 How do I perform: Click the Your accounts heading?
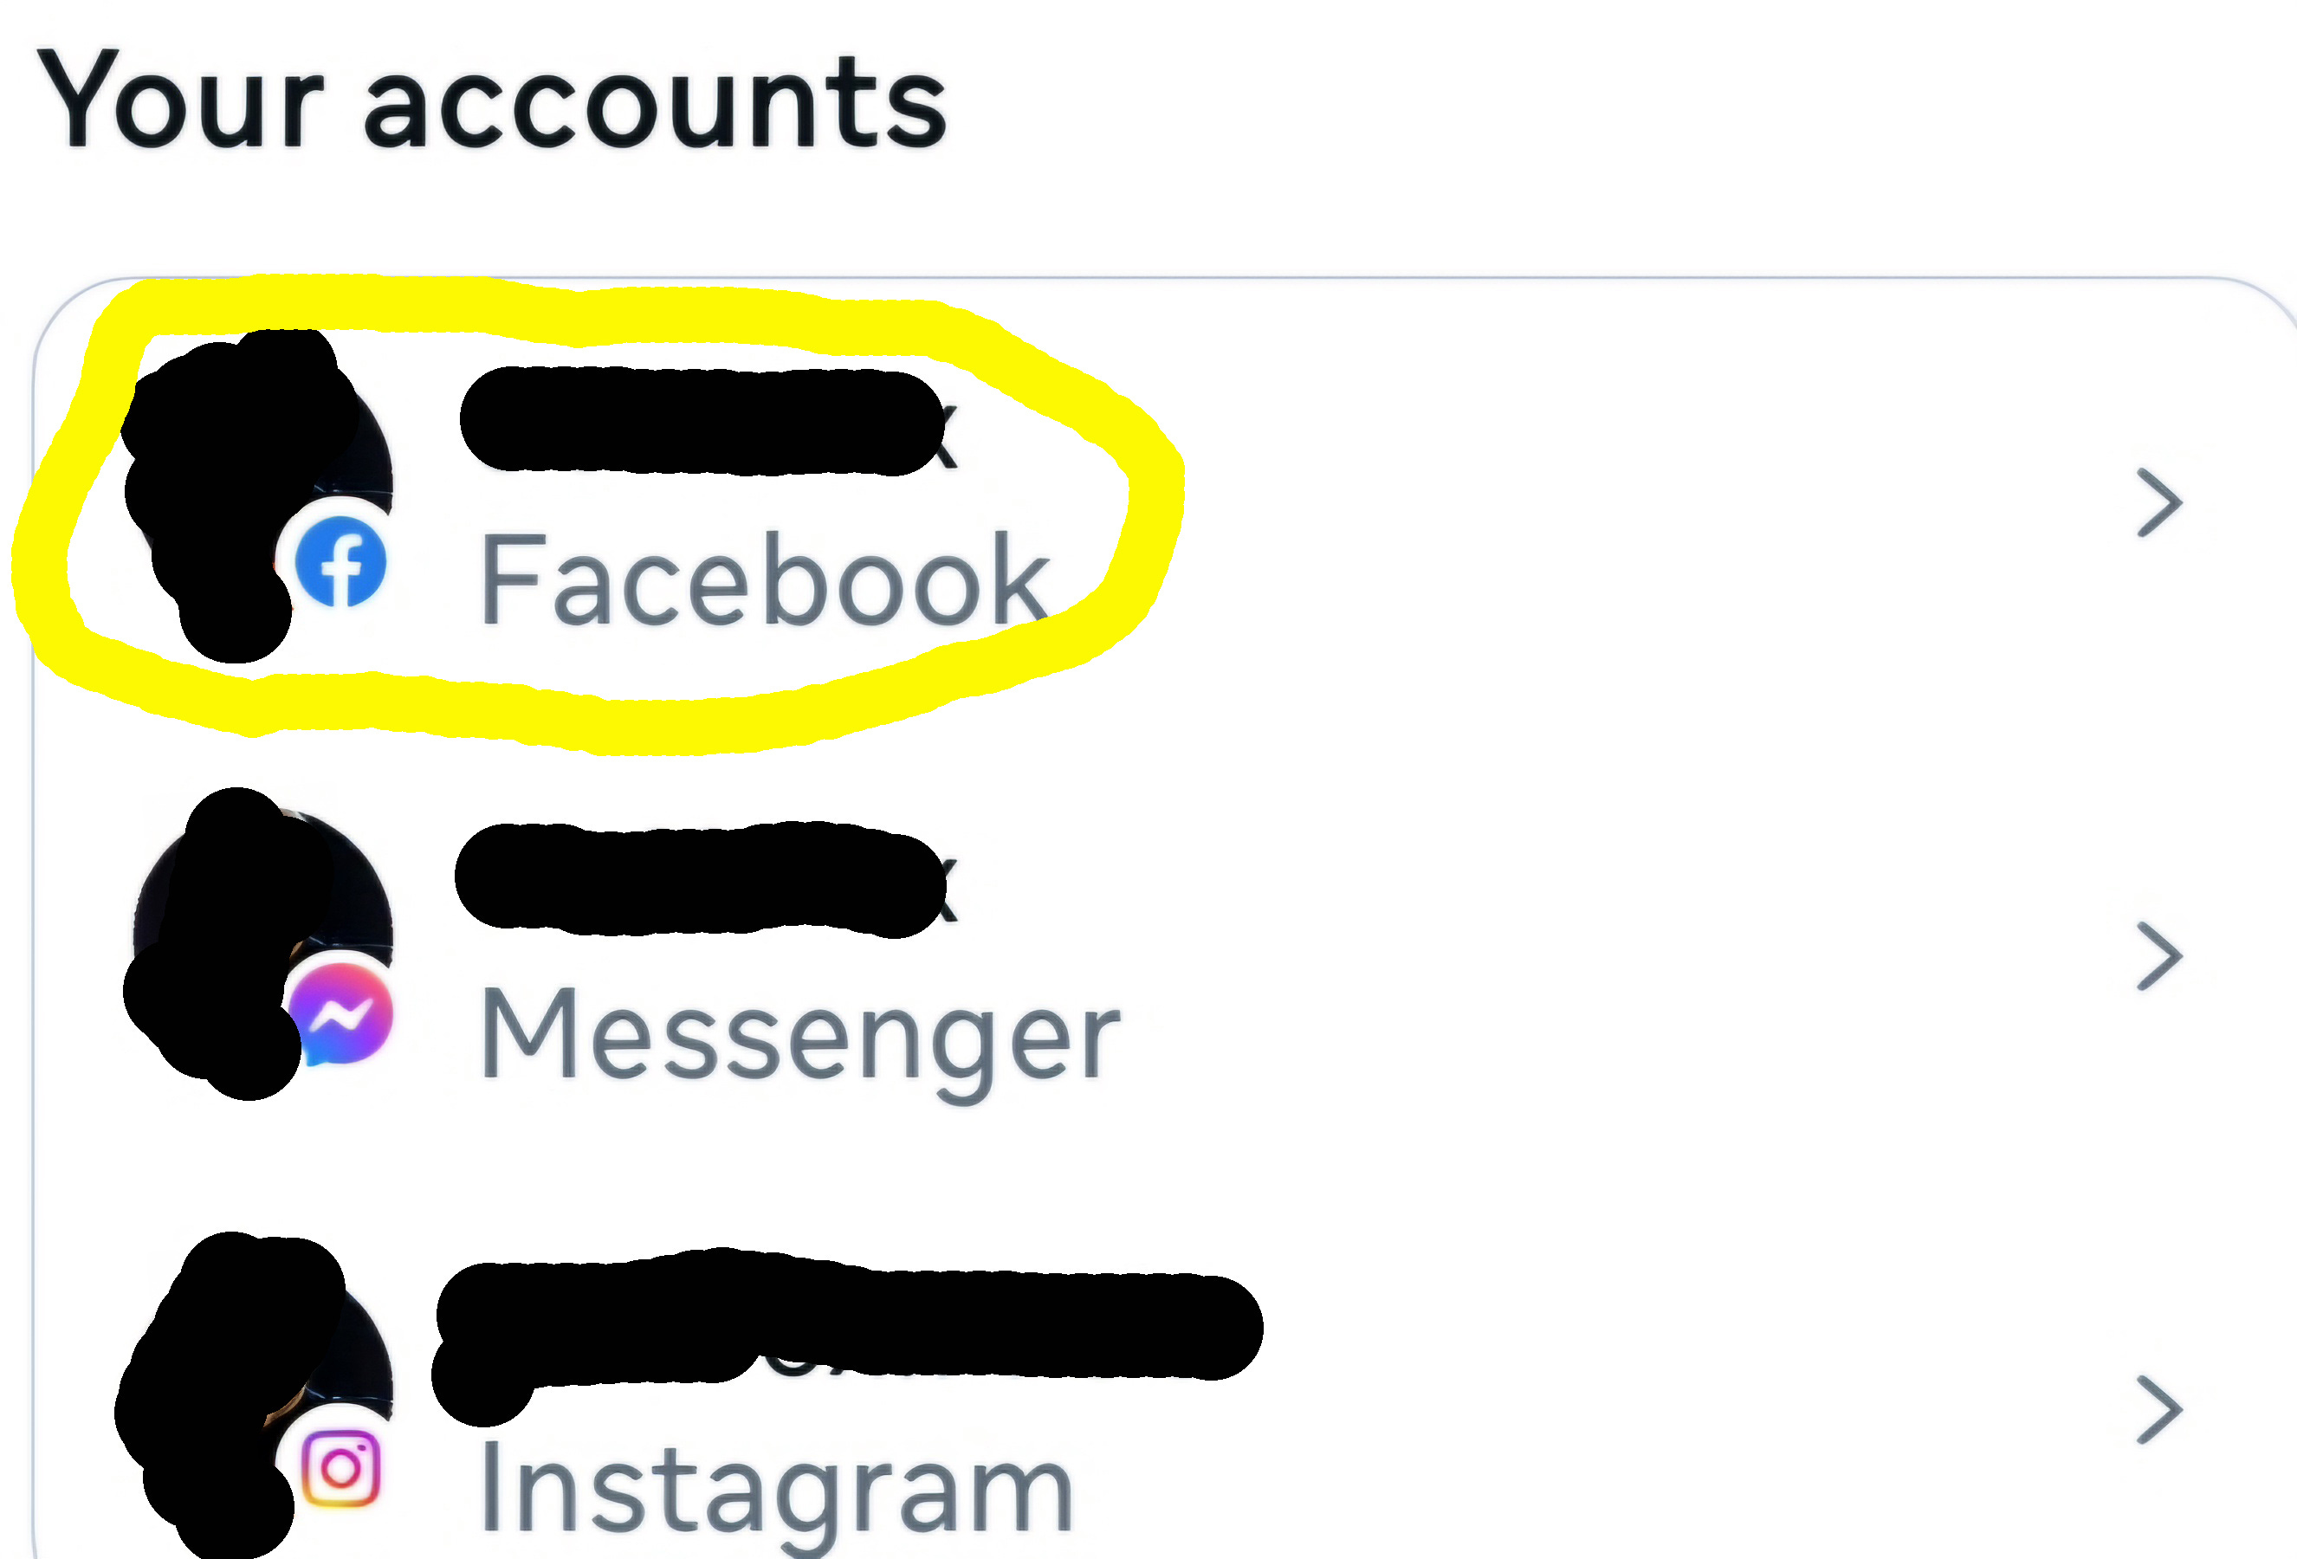(491, 100)
